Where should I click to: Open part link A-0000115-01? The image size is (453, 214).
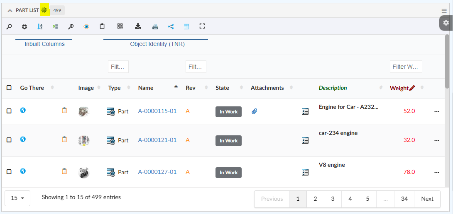157,111
